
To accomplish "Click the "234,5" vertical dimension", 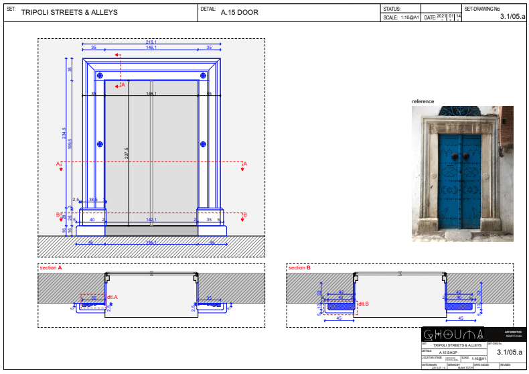I will point(64,133).
